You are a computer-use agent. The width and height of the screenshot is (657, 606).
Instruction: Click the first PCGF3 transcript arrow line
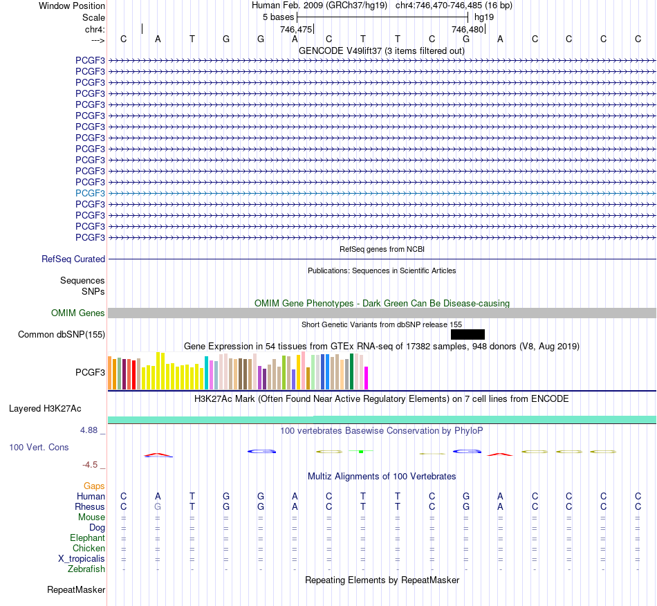(382, 61)
